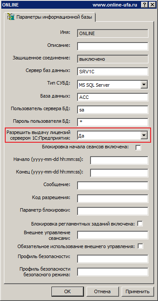The height and width of the screenshot is (301, 158).
Task: Check mandatory external management usage box
Action: [x=140, y=246]
